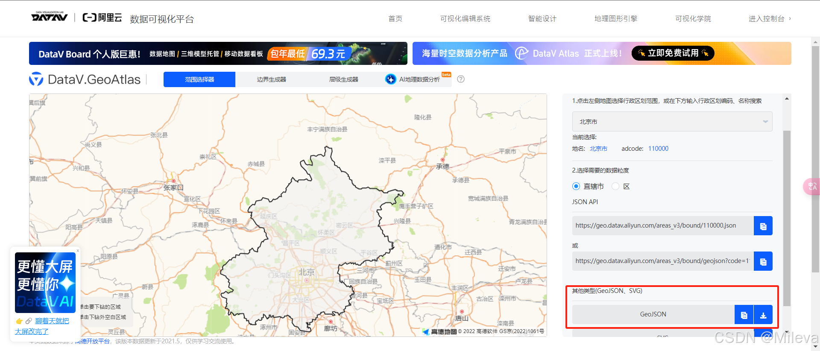This screenshot has height=351, width=820.
Task: Click the bound/110000.json URL field
Action: click(x=663, y=225)
